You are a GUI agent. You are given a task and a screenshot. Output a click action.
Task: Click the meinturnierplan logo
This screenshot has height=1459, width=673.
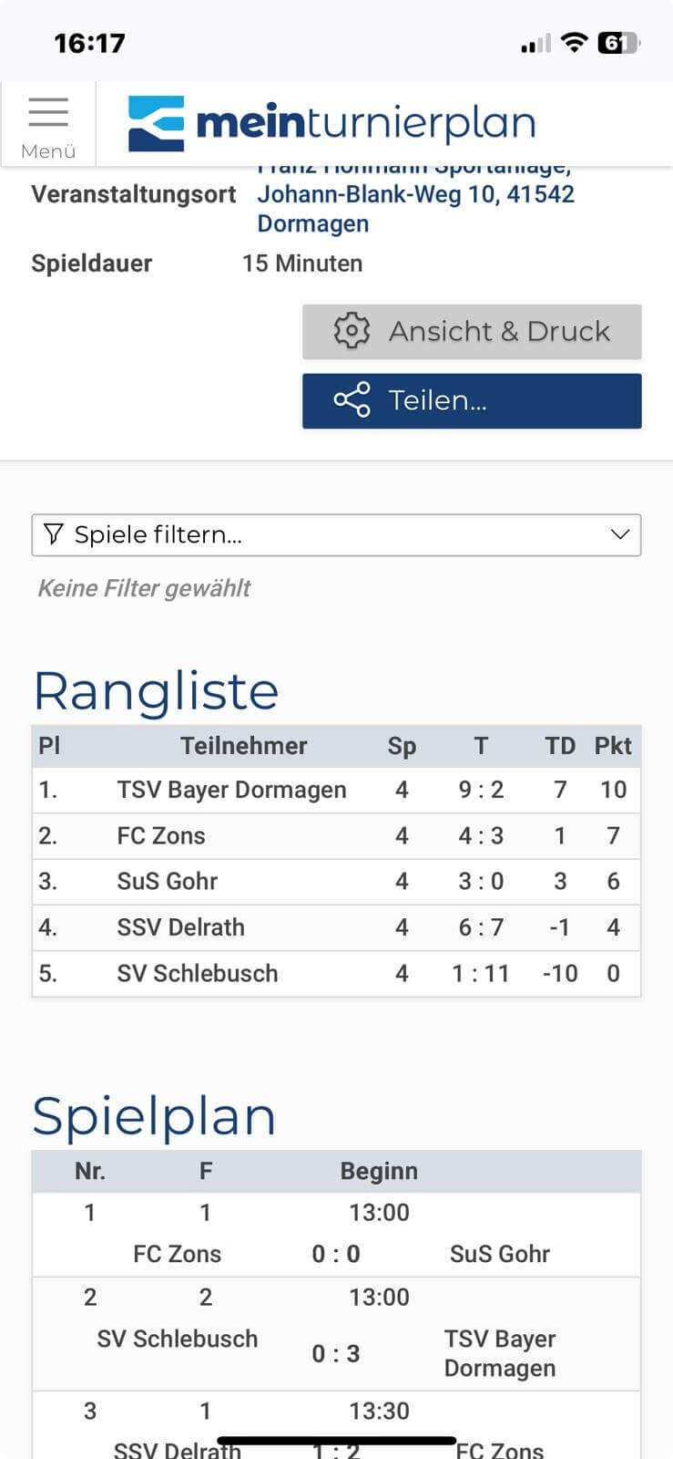pyautogui.click(x=331, y=124)
